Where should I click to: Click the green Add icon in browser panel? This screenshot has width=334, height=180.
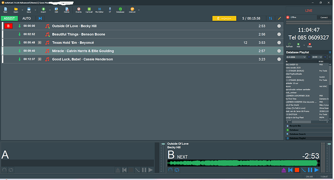tap(298, 45)
